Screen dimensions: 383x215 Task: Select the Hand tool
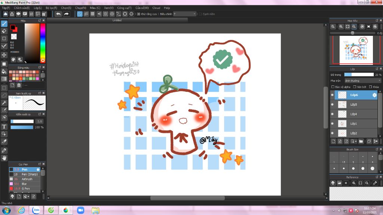pyautogui.click(x=4, y=158)
